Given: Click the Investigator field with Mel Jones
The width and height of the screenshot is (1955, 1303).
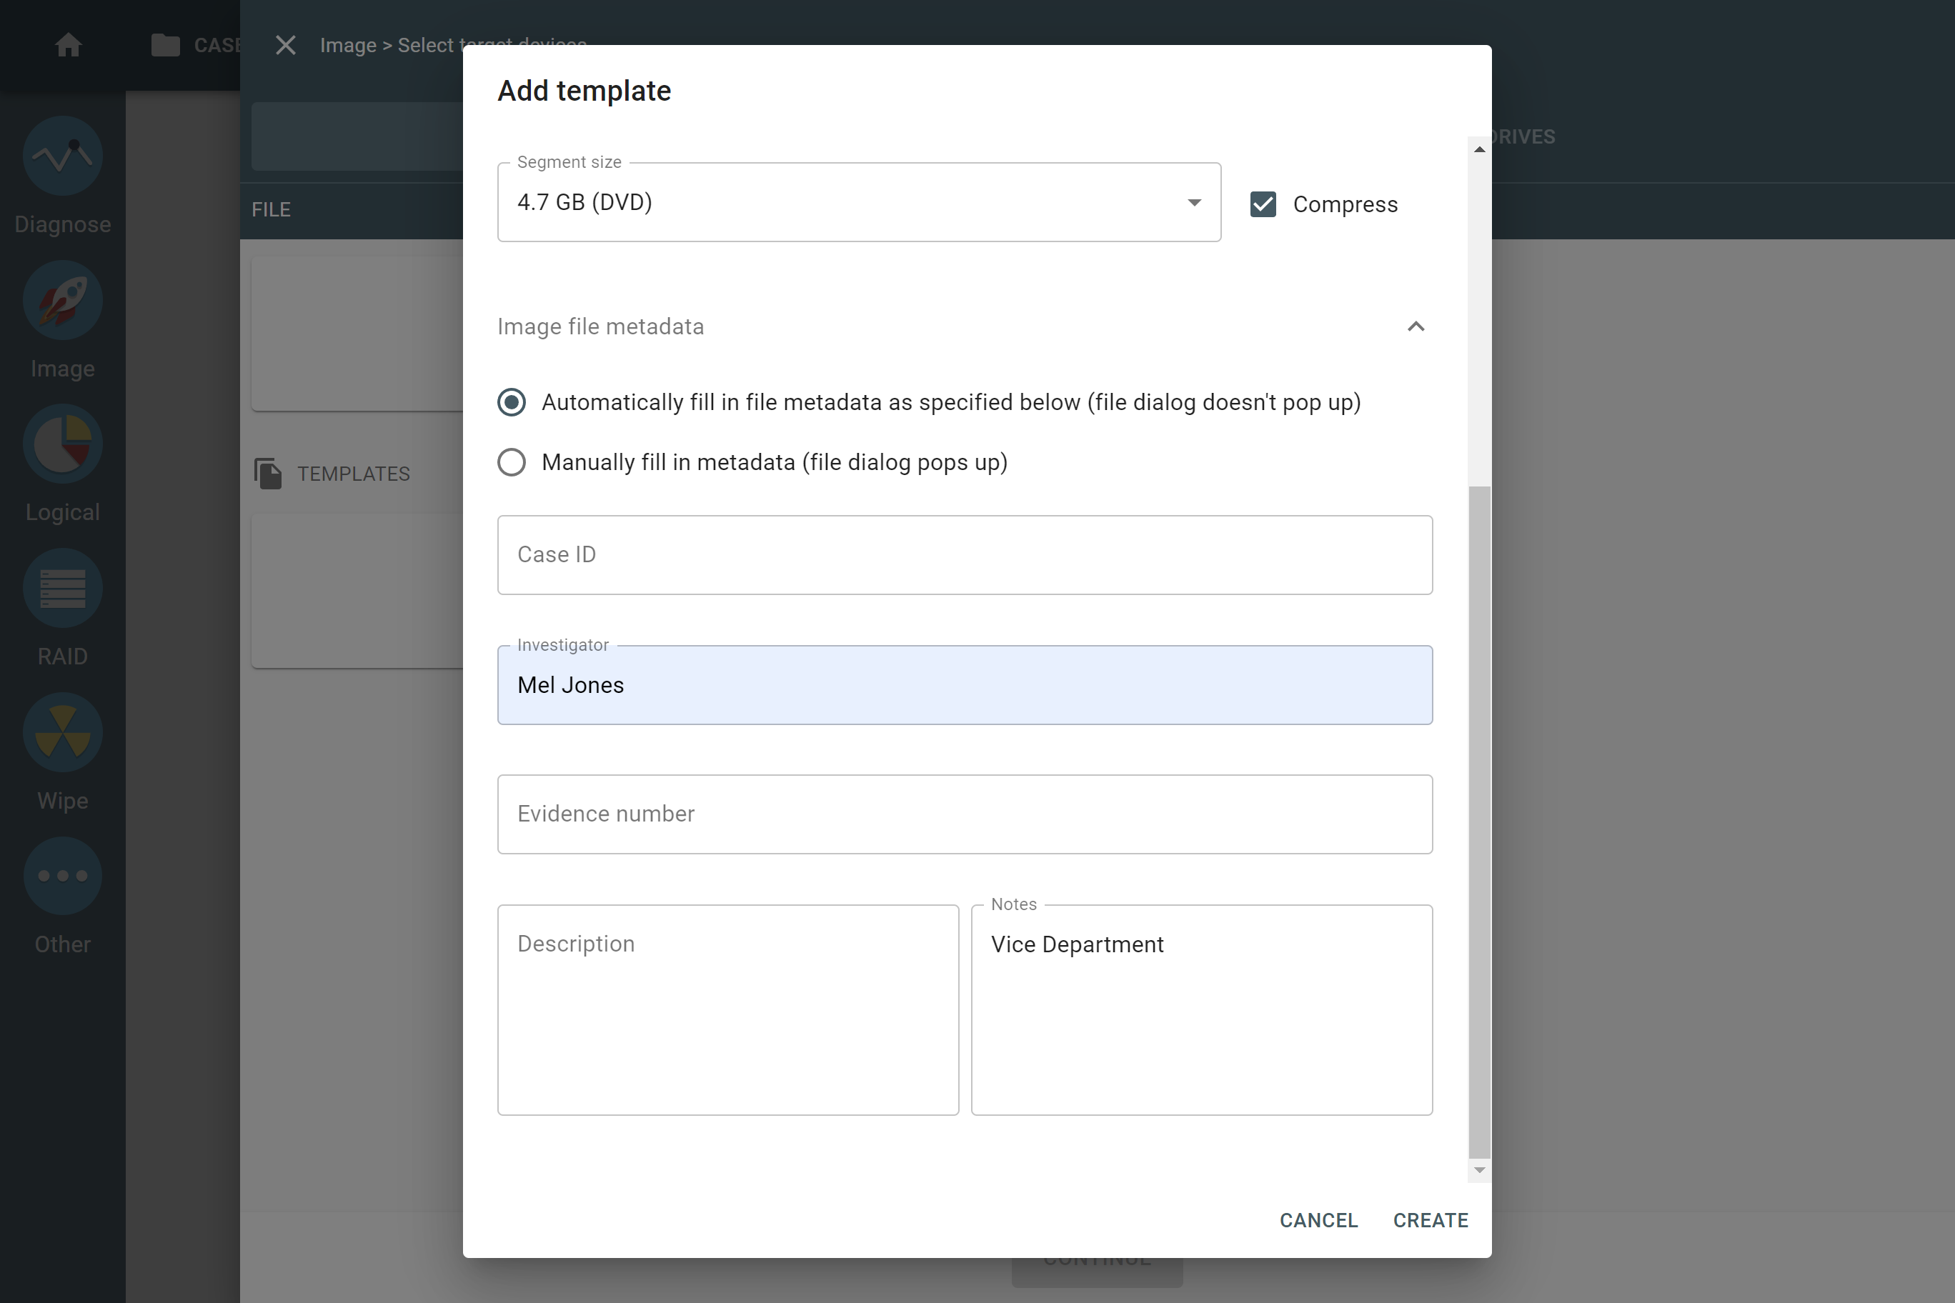Looking at the screenshot, I should pyautogui.click(x=965, y=685).
